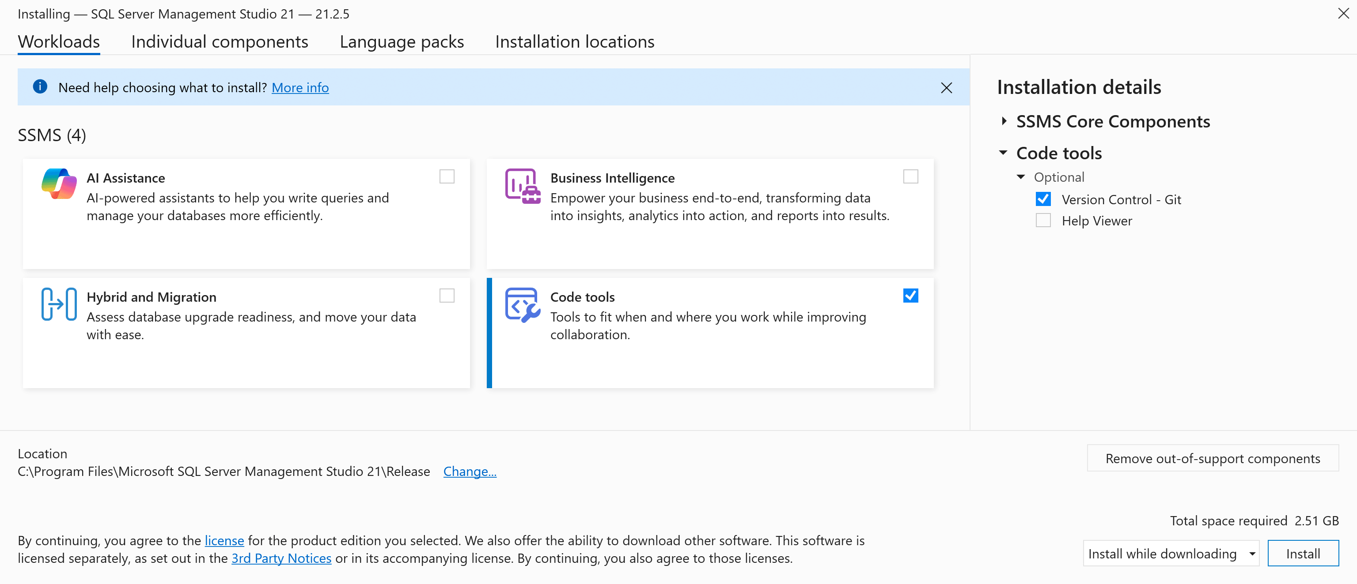The height and width of the screenshot is (584, 1357).
Task: Click the SSMS (4) section heading
Action: 52,135
